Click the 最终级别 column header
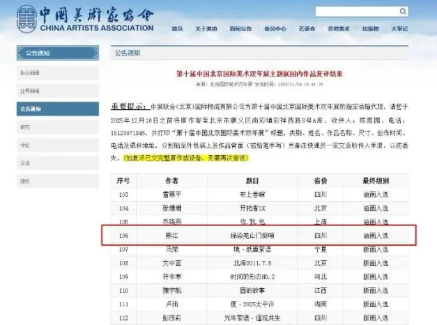Viewport: 437px width, 325px height. [x=376, y=180]
